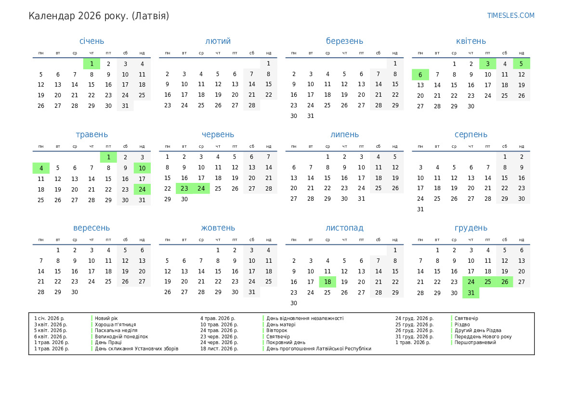The width and height of the screenshot is (563, 398).
Task: Click highlighted November 18 cell
Action: point(327,282)
